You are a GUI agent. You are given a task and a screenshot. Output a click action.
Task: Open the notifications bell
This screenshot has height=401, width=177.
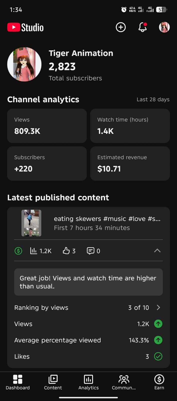pos(143,27)
